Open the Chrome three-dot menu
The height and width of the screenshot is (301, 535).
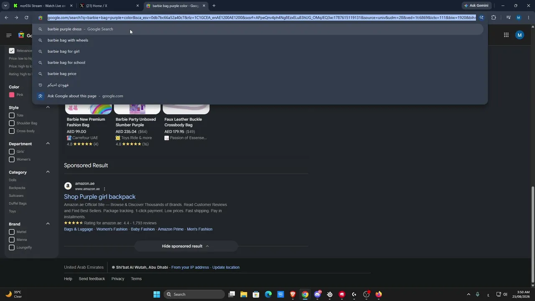529,18
